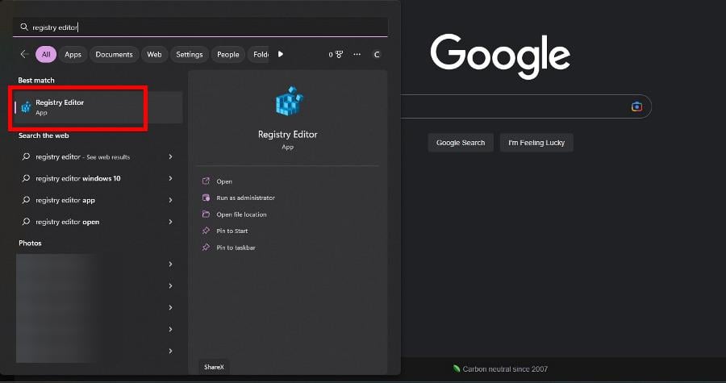Switch to the Documents filter tab
The height and width of the screenshot is (383, 726).
coord(114,54)
